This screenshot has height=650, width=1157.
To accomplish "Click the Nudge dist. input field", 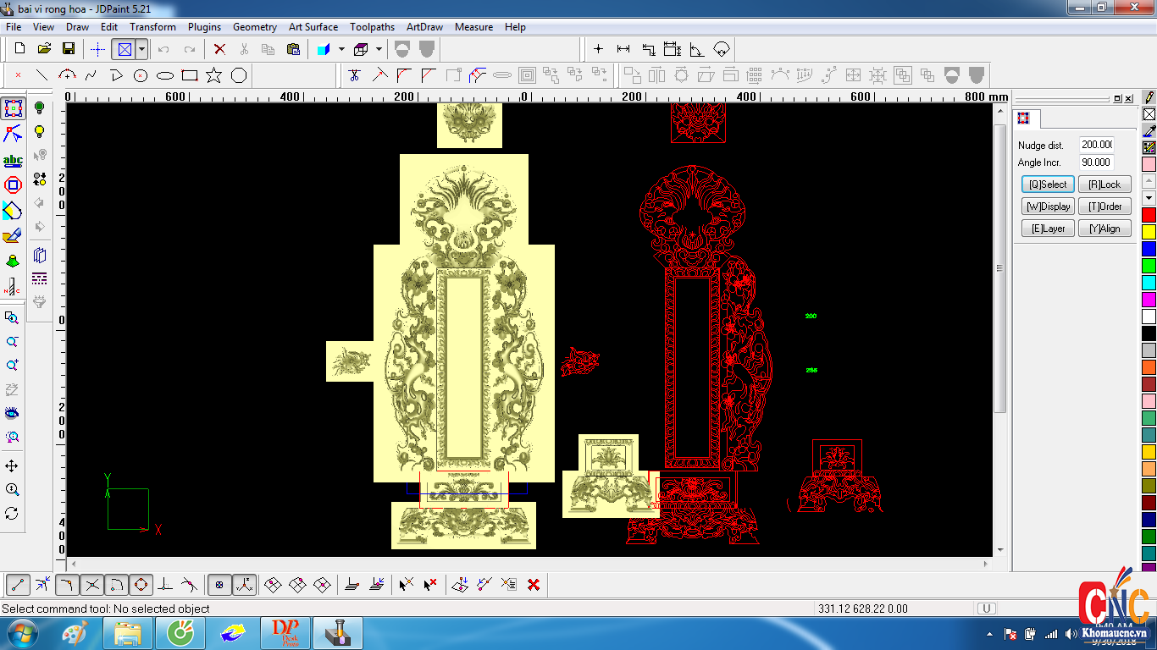I will click(1096, 145).
